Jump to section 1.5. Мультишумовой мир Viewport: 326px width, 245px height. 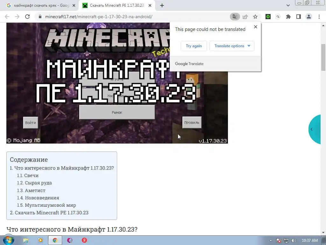(46, 205)
